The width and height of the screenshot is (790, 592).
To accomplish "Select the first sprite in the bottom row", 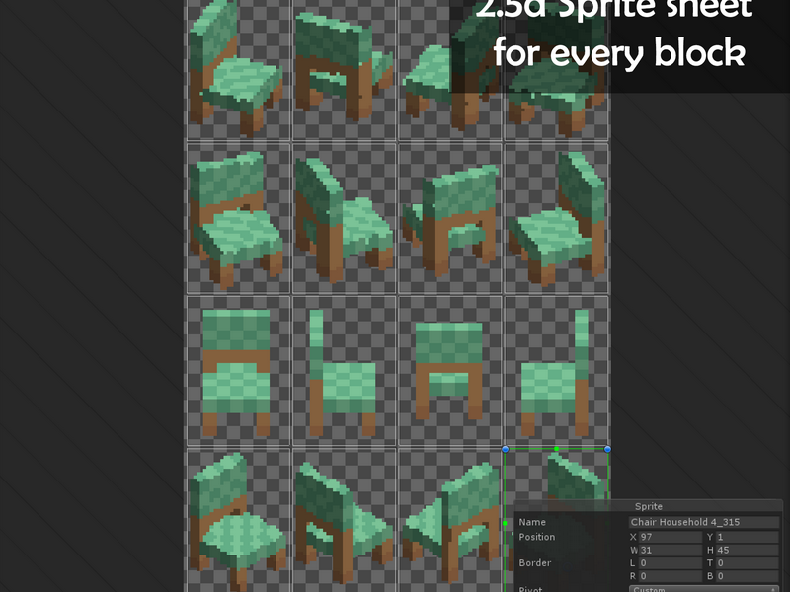I will [x=238, y=520].
